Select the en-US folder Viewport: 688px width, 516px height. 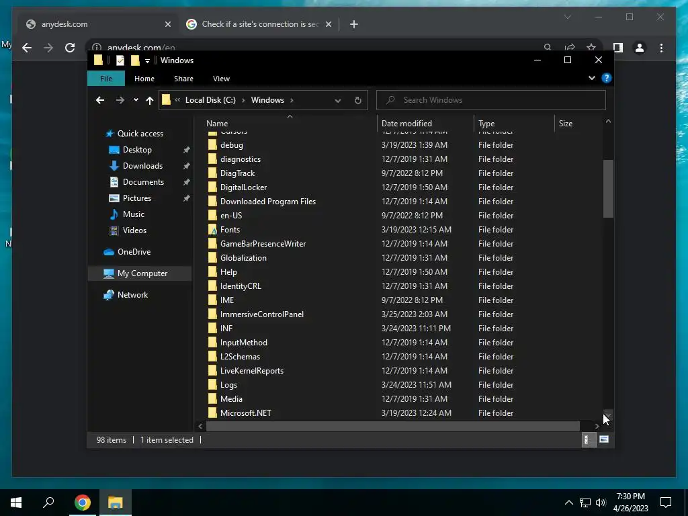pyautogui.click(x=231, y=216)
